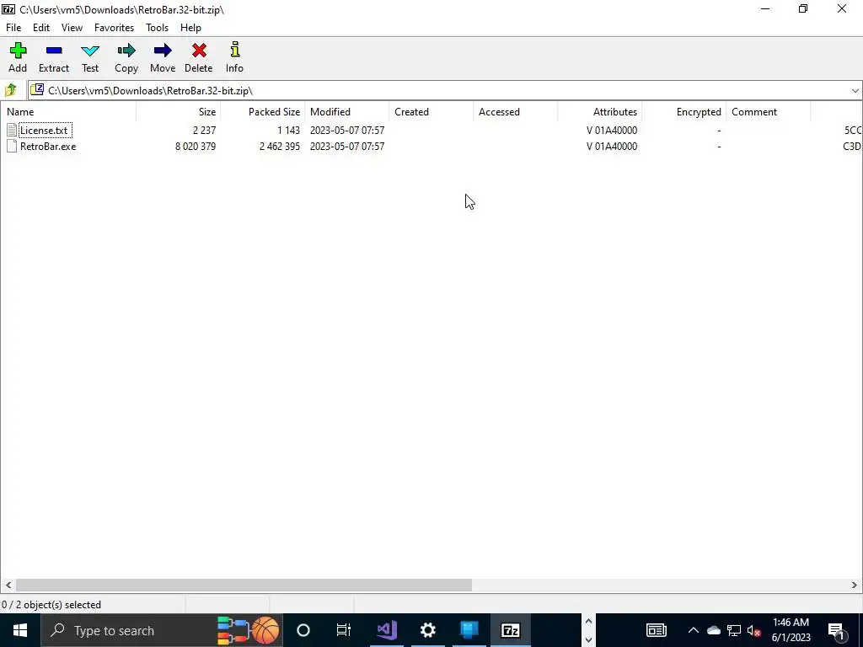Show hidden tray icons chevron
This screenshot has width=863, height=647.
(x=693, y=630)
